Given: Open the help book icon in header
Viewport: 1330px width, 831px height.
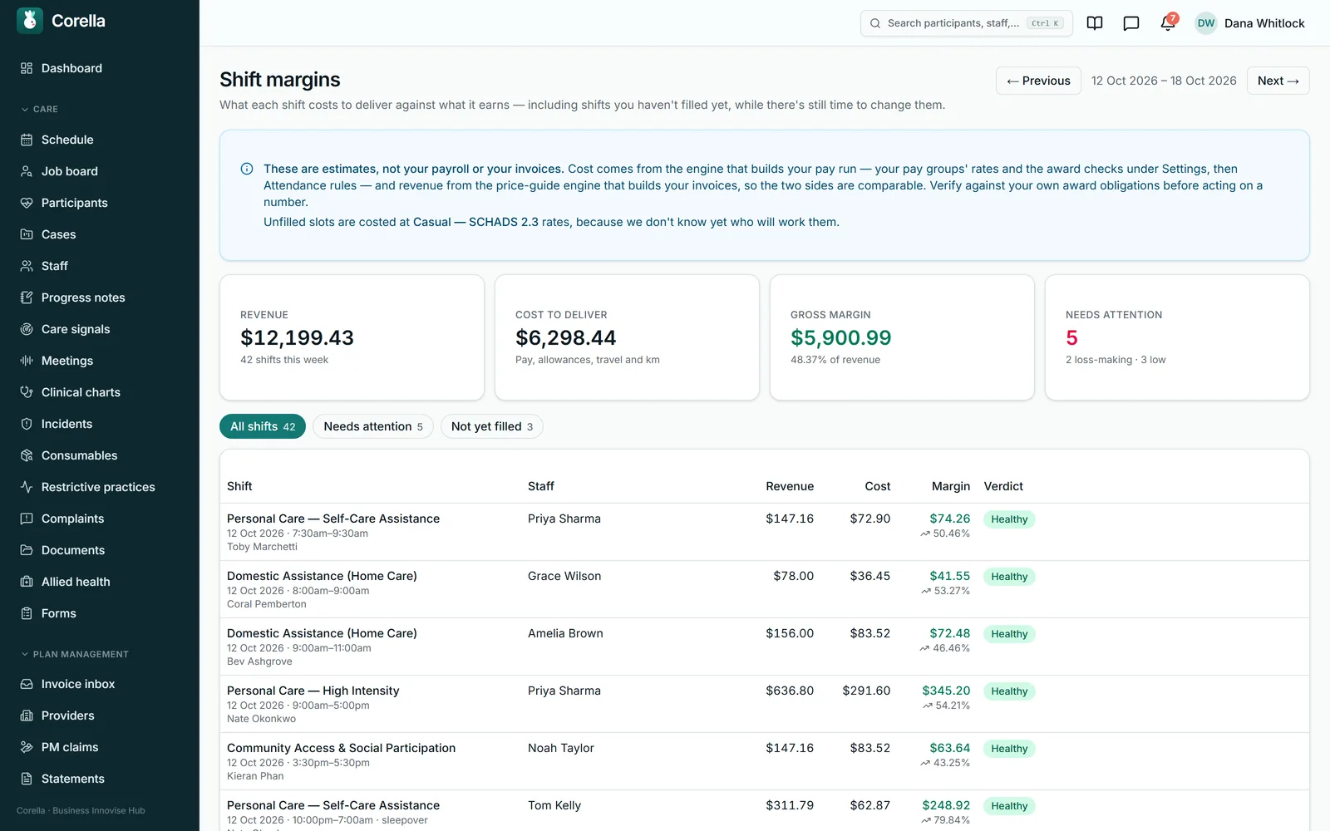Looking at the screenshot, I should click(1095, 23).
